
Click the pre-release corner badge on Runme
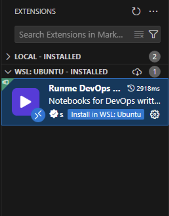pyautogui.click(x=6, y=82)
